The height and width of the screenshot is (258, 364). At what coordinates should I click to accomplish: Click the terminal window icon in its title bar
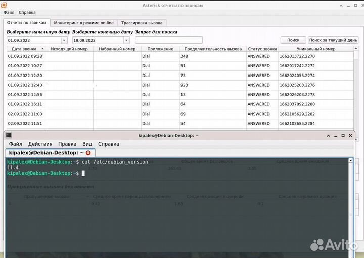pos(9,135)
